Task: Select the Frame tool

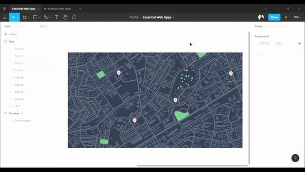Action: 25,17
